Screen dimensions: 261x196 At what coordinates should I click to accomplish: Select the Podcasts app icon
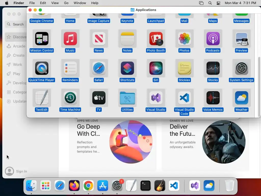pos(213,39)
